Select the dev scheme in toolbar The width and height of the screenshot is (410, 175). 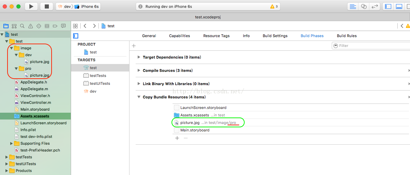tap(64, 6)
